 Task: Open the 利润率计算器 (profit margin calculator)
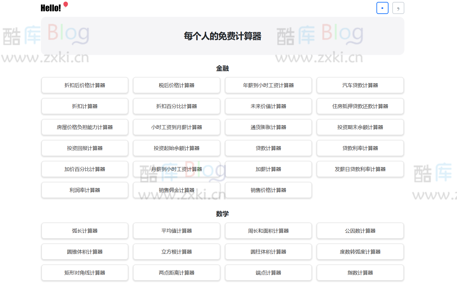click(85, 190)
